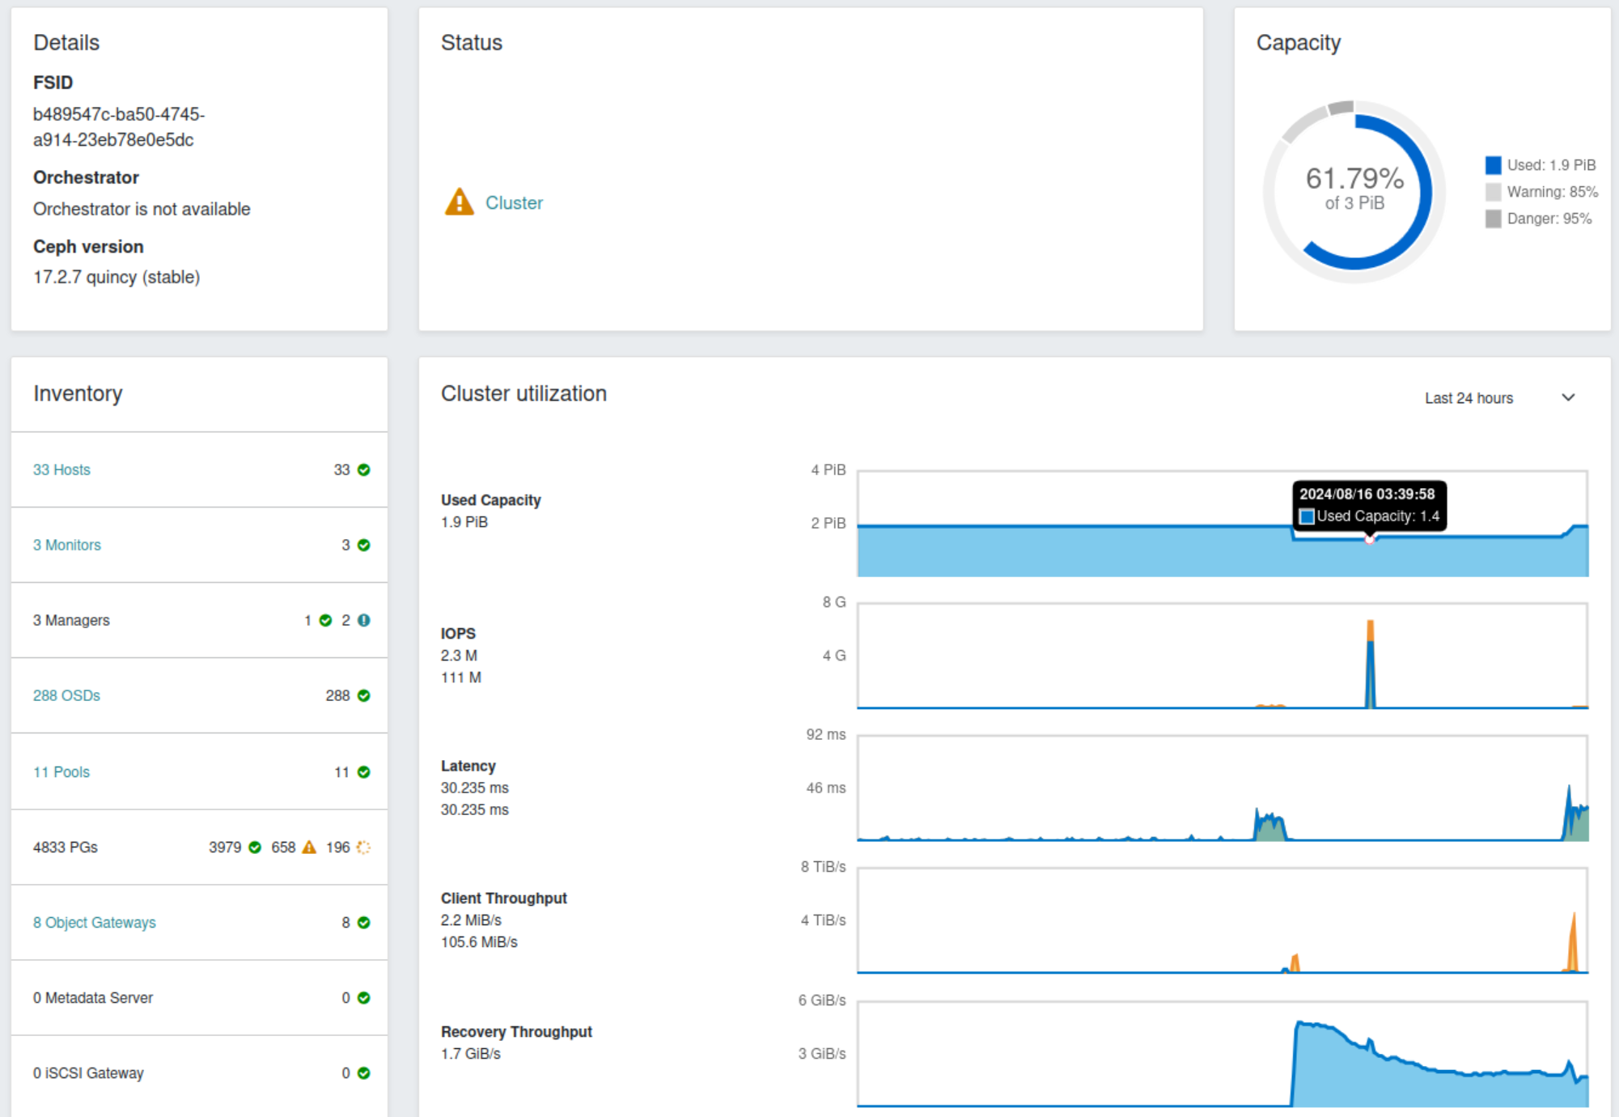Click the orange warning icon beside 658 PGs
The width and height of the screenshot is (1619, 1117).
coord(309,847)
